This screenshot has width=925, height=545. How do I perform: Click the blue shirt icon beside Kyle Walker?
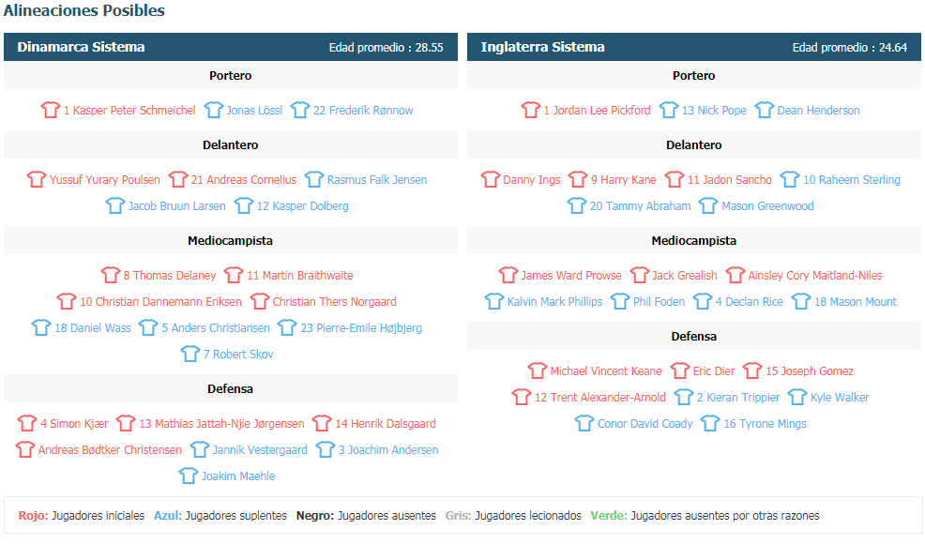(x=797, y=397)
